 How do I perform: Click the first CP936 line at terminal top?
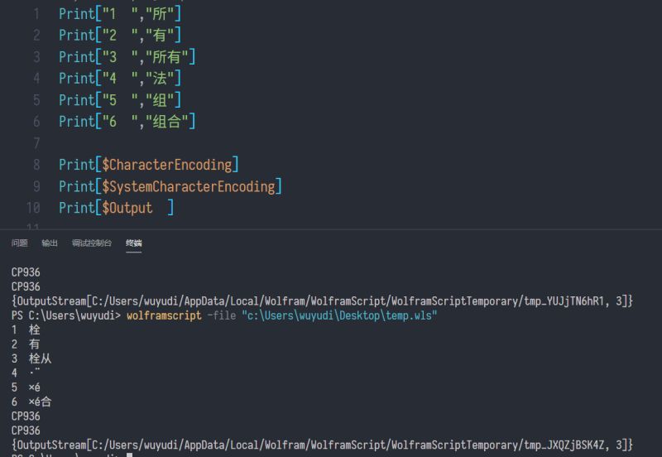[x=26, y=272]
